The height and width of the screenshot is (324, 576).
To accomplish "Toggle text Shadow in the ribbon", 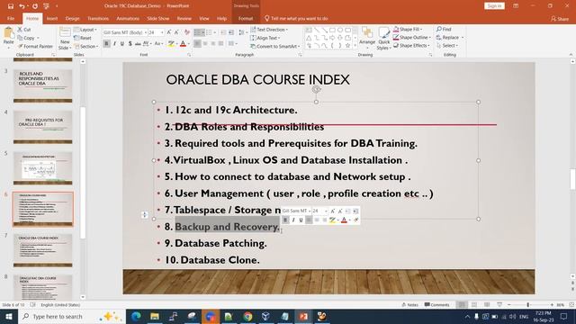I will point(130,44).
